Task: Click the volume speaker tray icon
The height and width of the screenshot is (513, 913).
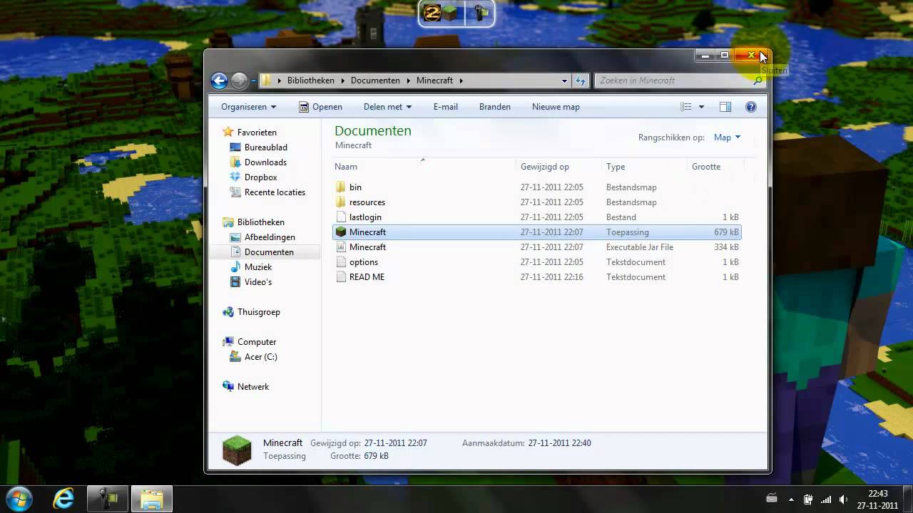Action: [x=844, y=499]
